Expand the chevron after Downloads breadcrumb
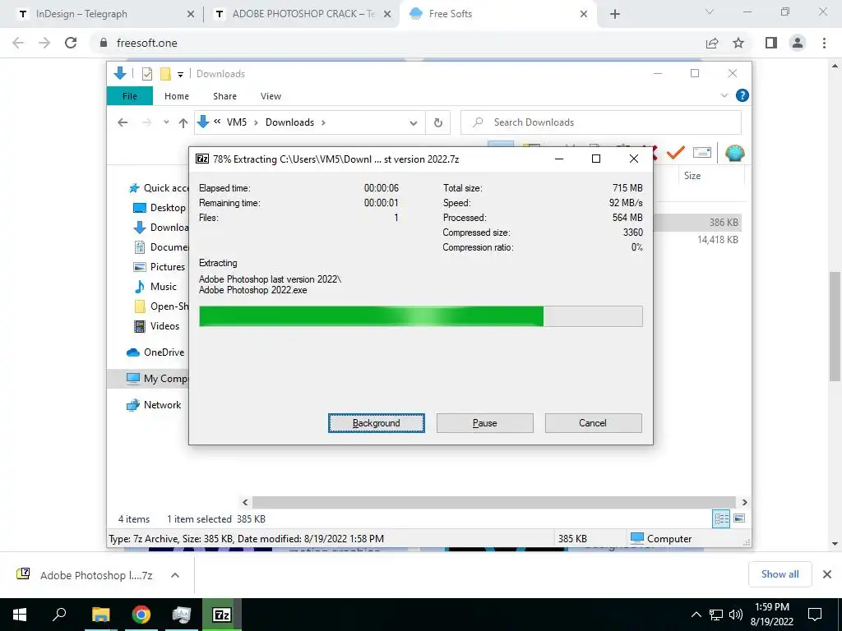 (x=323, y=122)
